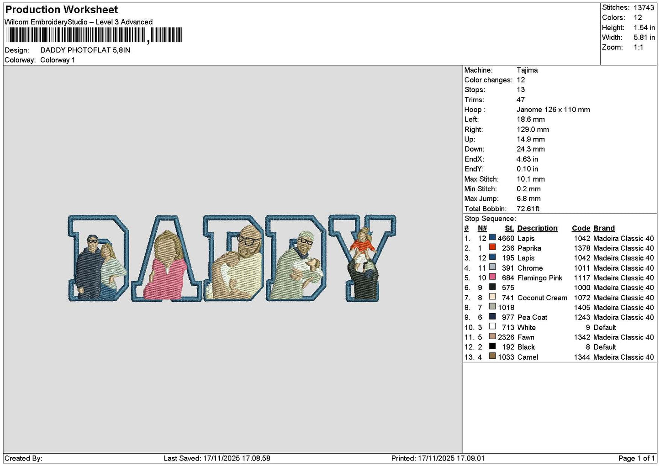
Task: Click the Max Jump value '6.8 mm'
Action: 528,199
